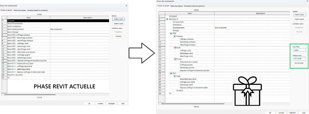The width and height of the screenshot is (309, 114).
Task: Click Suivante in the left dialog
Action: tap(118, 36)
